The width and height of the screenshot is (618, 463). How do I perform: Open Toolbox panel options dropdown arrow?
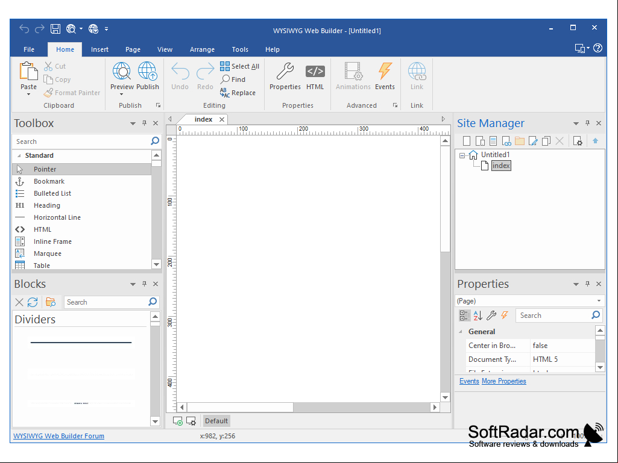tap(133, 123)
